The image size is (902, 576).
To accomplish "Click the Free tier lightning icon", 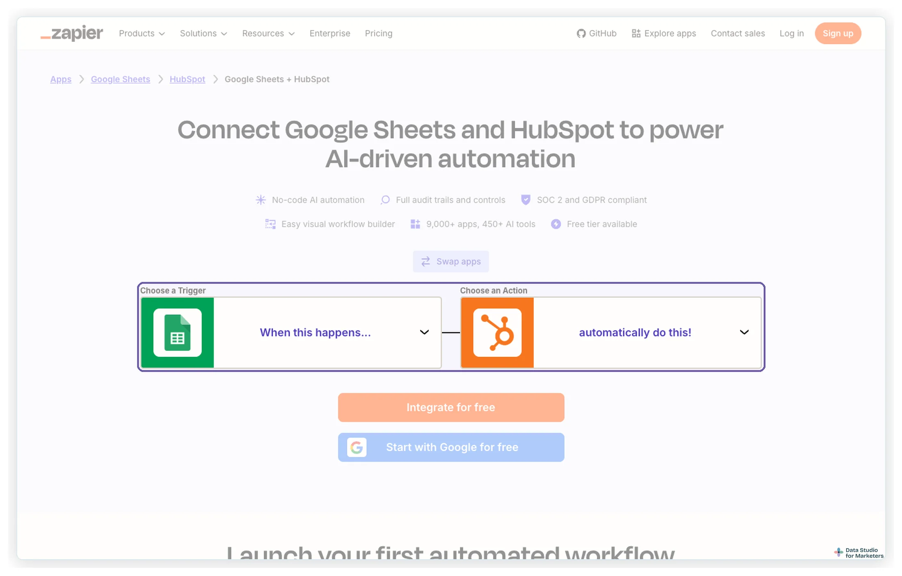I will point(556,224).
